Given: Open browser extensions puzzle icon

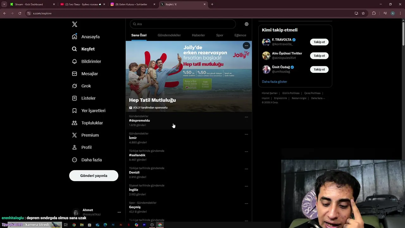Looking at the screenshot, I should pos(374,13).
